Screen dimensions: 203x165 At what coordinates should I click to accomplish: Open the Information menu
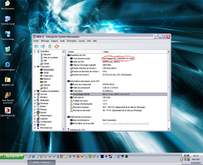(72, 41)
